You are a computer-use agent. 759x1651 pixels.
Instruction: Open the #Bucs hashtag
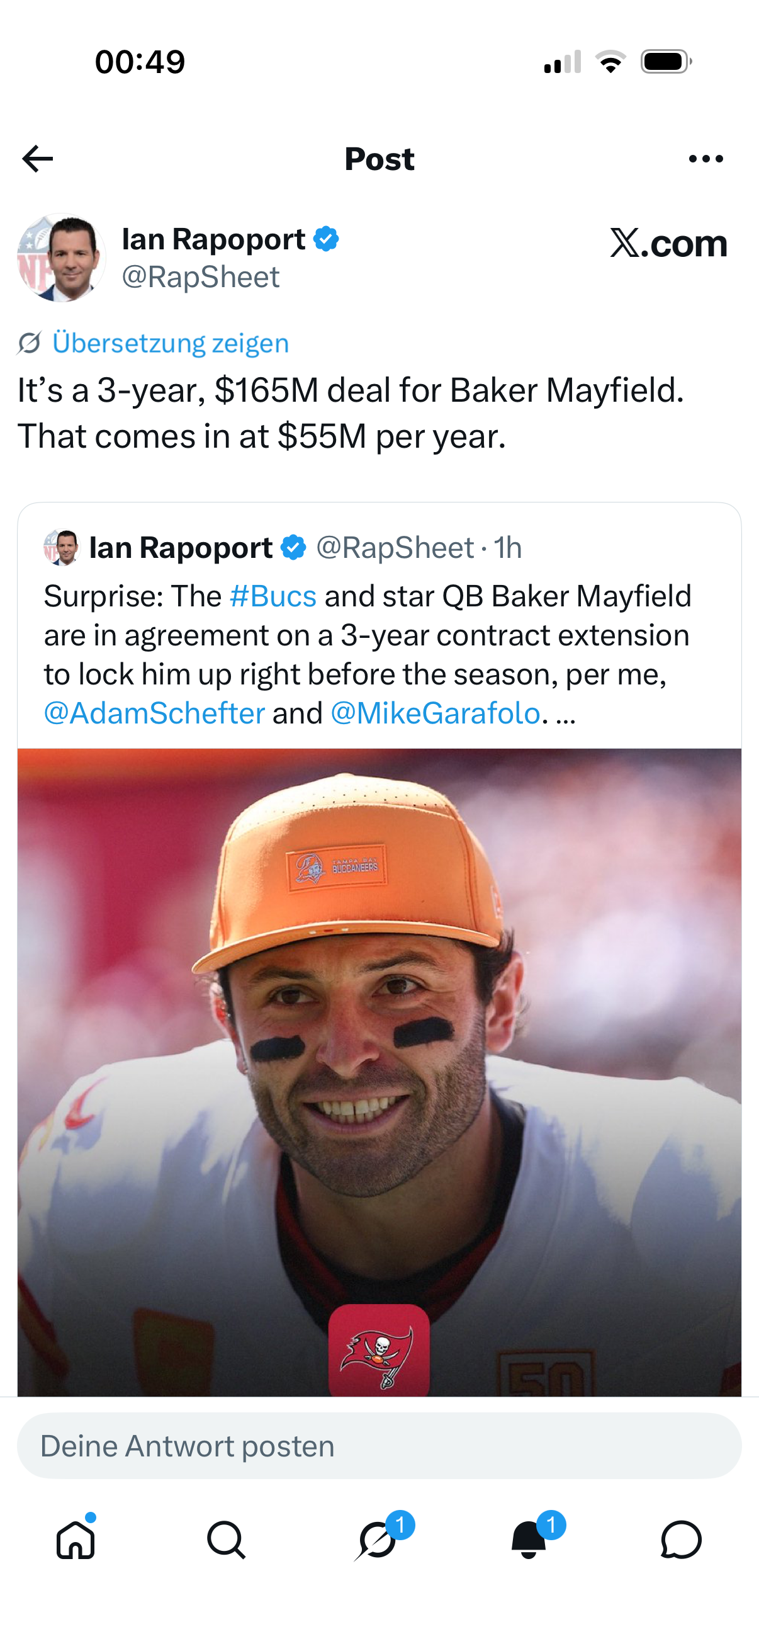pos(273,596)
